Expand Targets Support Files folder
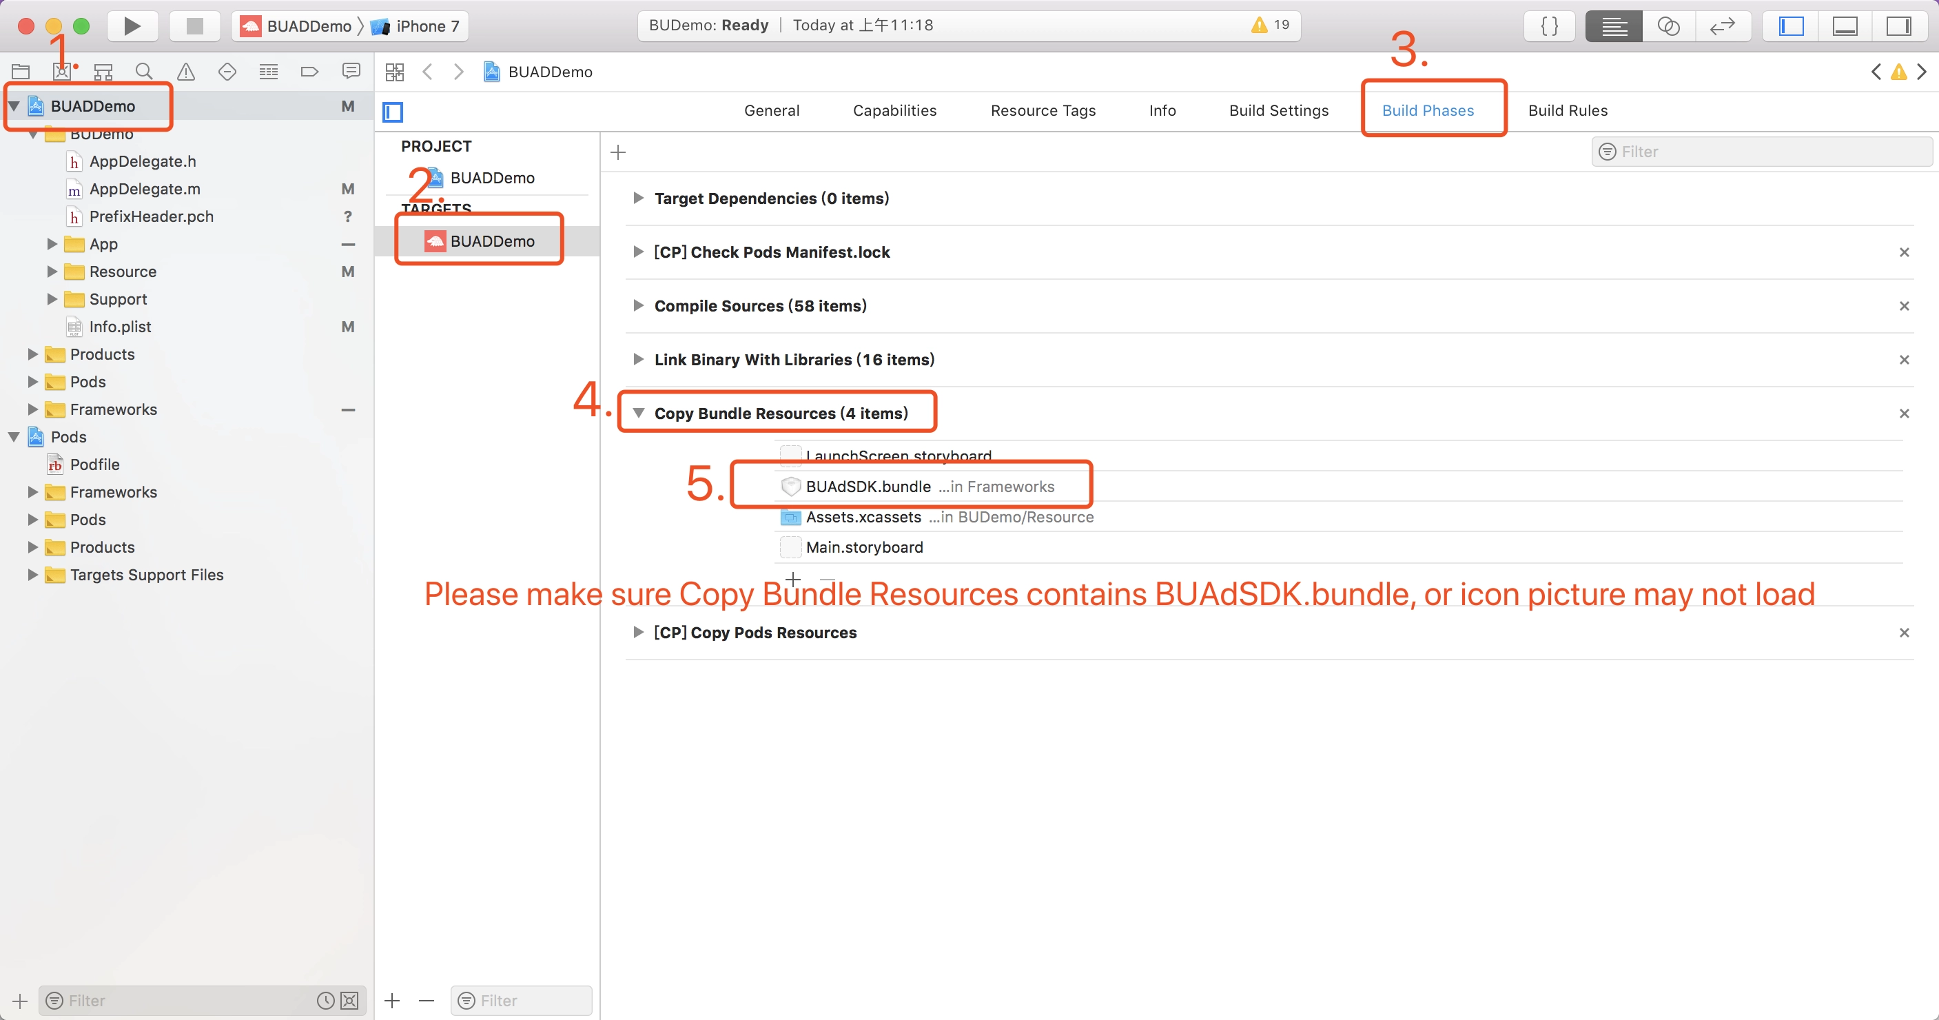This screenshot has height=1020, width=1939. point(32,575)
